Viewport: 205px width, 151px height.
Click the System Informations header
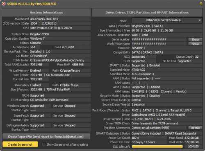tap(46, 13)
